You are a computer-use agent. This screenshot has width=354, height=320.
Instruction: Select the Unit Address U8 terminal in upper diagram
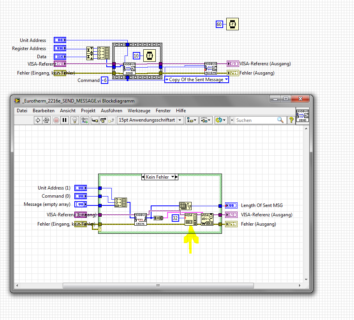(60, 40)
